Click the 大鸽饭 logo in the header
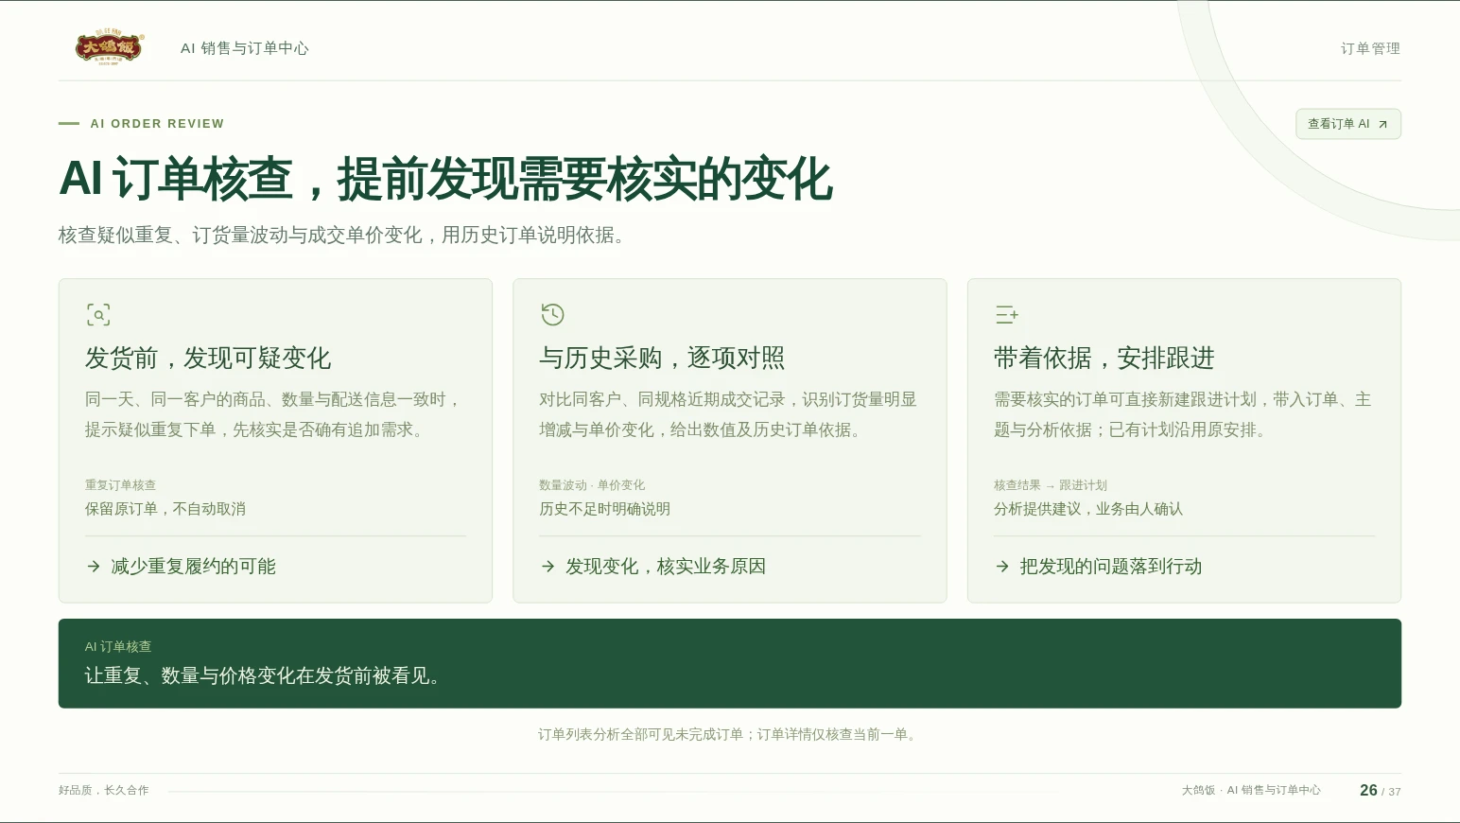 click(110, 47)
